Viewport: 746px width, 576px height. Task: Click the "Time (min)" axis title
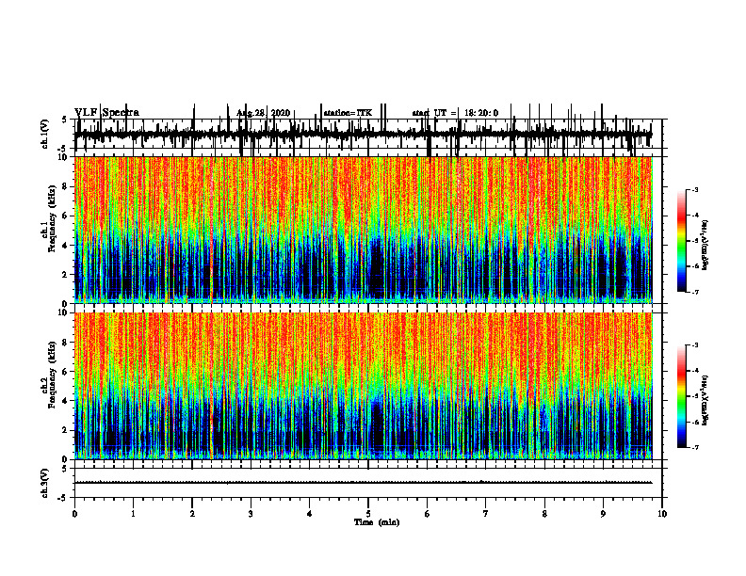click(377, 522)
